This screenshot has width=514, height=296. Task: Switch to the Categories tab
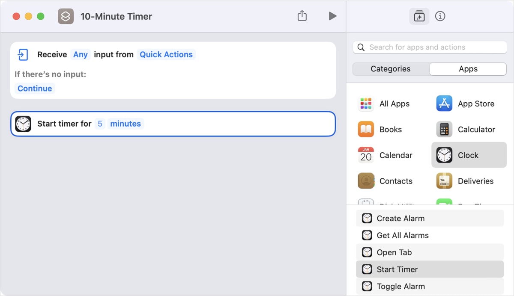click(391, 68)
